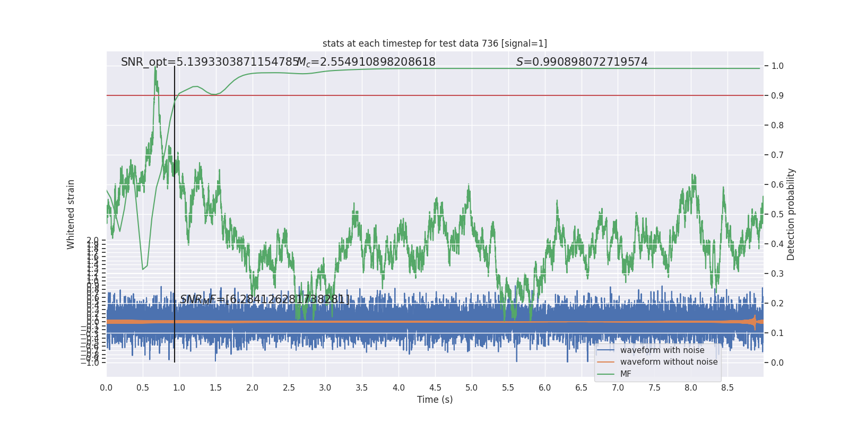Click the 'Detection probability' axis label

click(791, 214)
